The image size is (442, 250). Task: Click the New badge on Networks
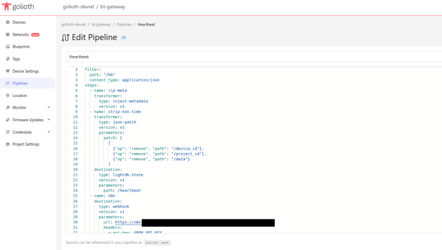tap(35, 35)
